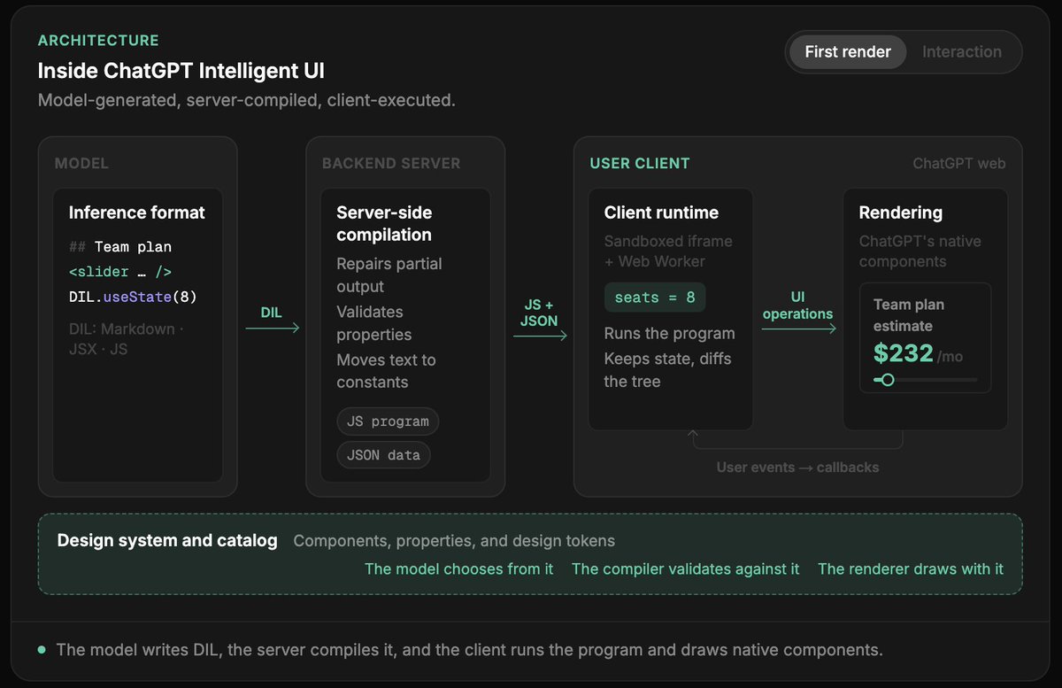Click the '## Team plan' code line

point(120,247)
